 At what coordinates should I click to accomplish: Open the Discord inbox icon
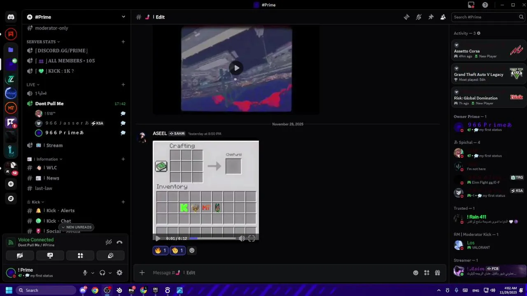pyautogui.click(x=471, y=5)
